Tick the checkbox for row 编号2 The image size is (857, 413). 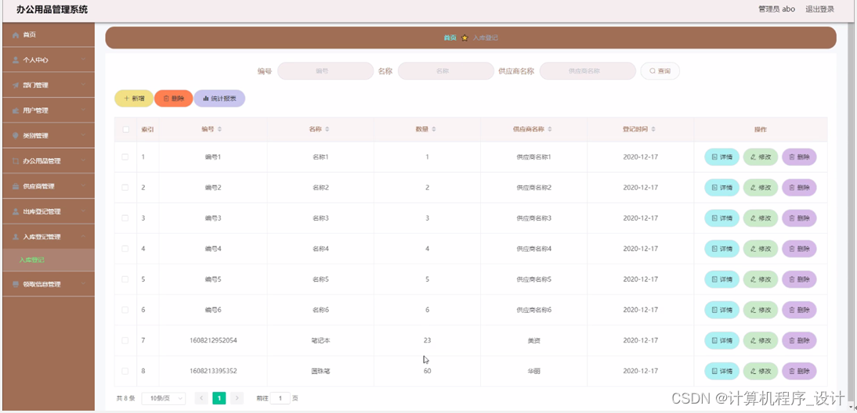[x=125, y=187]
